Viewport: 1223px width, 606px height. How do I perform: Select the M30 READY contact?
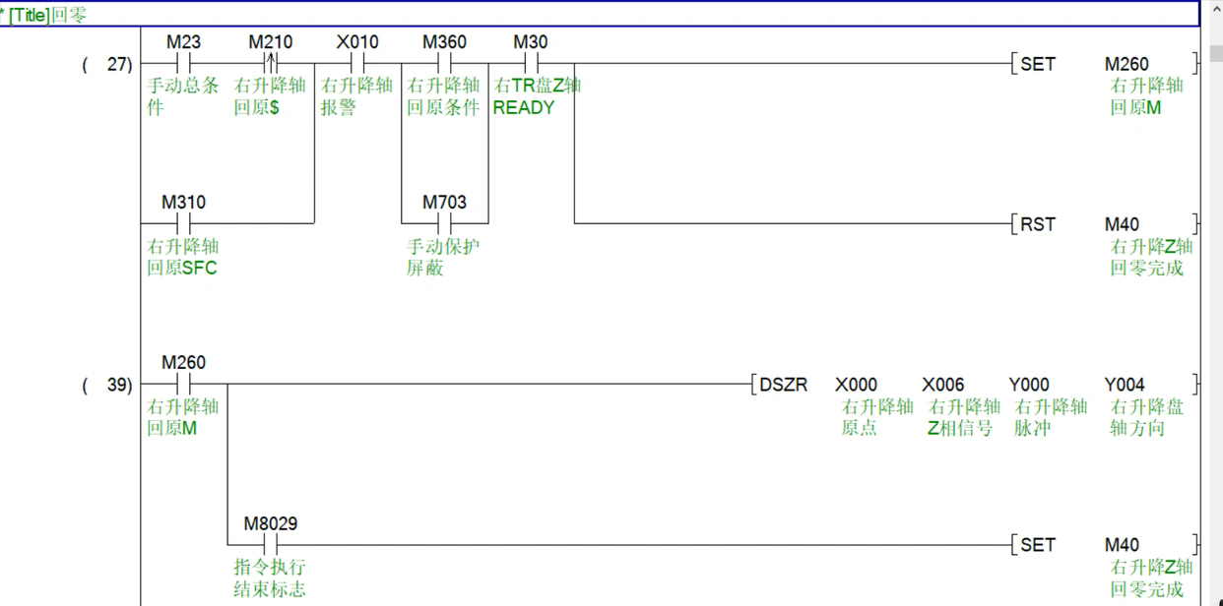coord(531,64)
